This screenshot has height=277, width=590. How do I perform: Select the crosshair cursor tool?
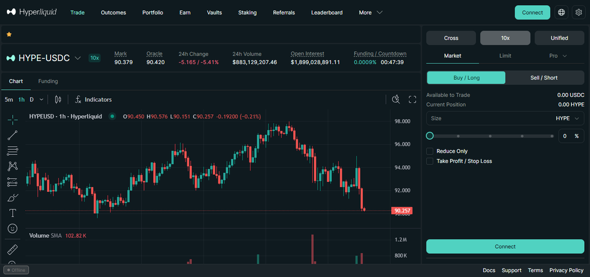pyautogui.click(x=13, y=120)
